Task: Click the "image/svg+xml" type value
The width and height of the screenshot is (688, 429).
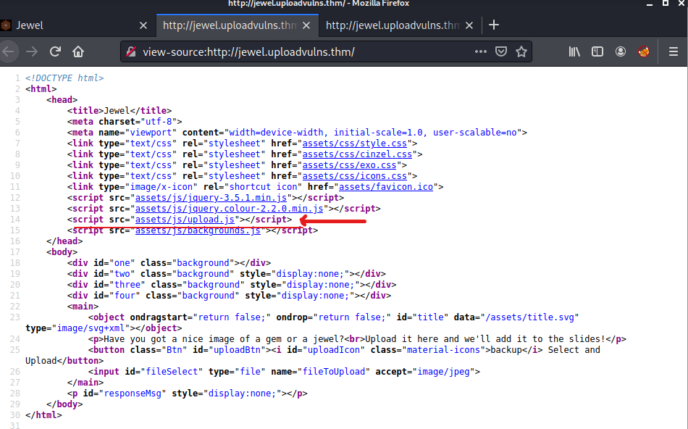Action: (x=91, y=328)
